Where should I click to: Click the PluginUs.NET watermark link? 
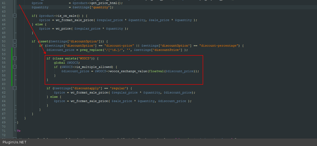click(14, 142)
